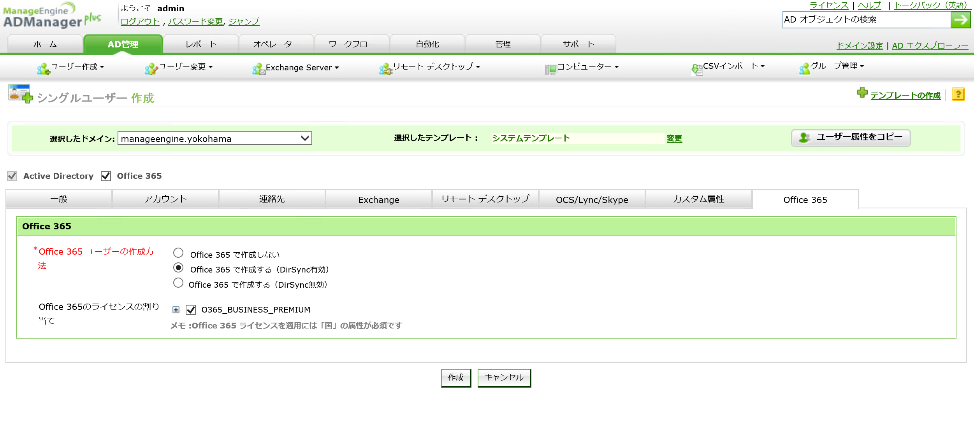Click the Computer menu monitor icon

click(550, 69)
